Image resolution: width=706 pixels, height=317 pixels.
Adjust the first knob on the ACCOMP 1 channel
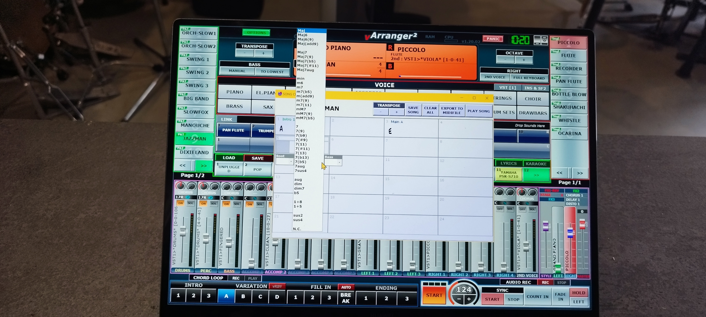(x=250, y=187)
